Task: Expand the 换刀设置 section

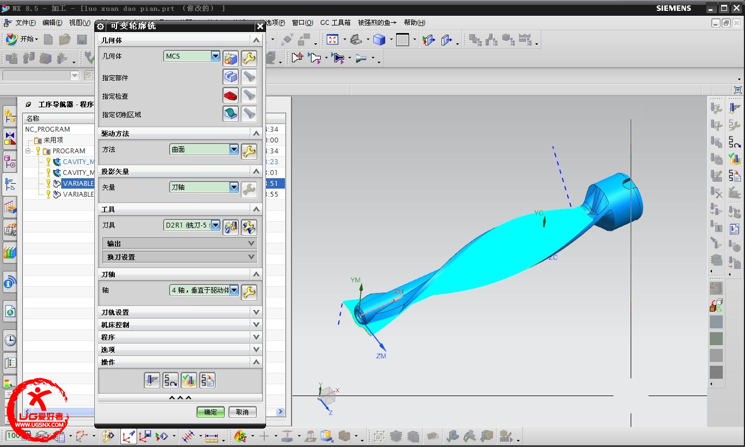Action: point(180,257)
